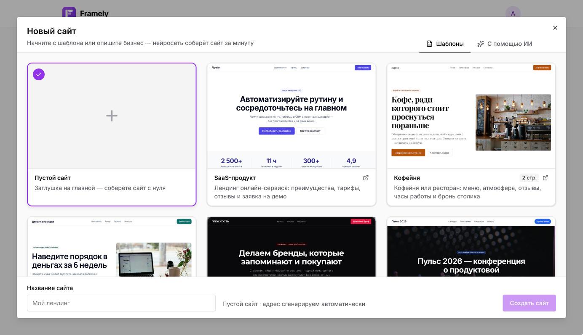The height and width of the screenshot is (335, 583).
Task: Select the SaaS-продукт template thumbnail
Action: (x=291, y=116)
